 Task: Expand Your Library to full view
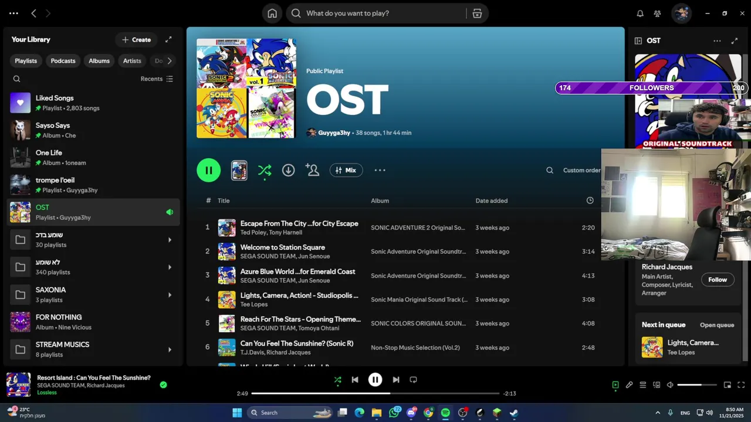coord(168,40)
